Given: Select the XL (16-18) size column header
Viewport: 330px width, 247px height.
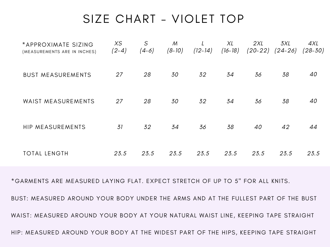Looking at the screenshot, I should (x=230, y=47).
